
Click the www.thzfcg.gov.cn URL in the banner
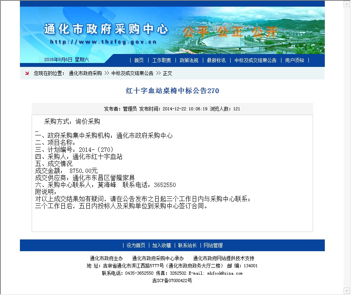click(x=103, y=42)
